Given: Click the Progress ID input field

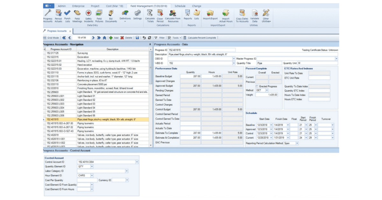Looking at the screenshot, I should tap(202, 50).
